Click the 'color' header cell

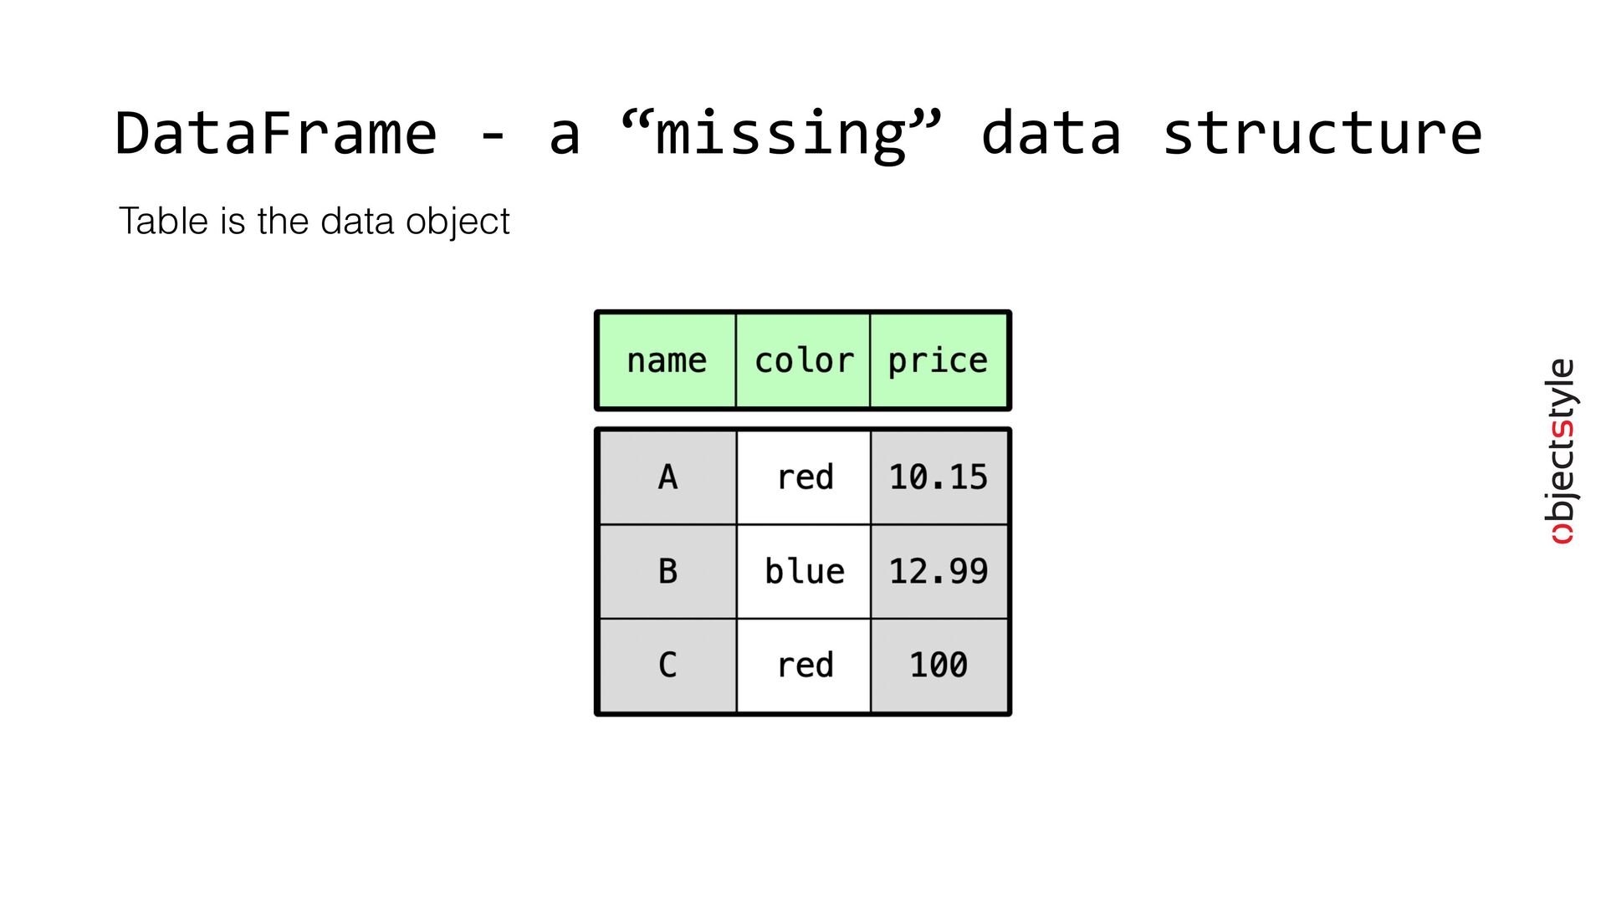803,360
